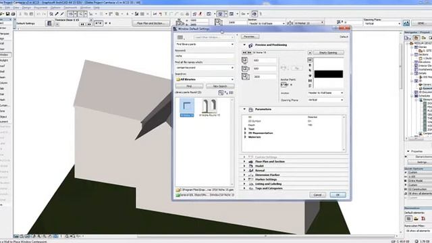Click the Favorites button in dialog
Screen dimensions: 432x243
[x=250, y=36]
